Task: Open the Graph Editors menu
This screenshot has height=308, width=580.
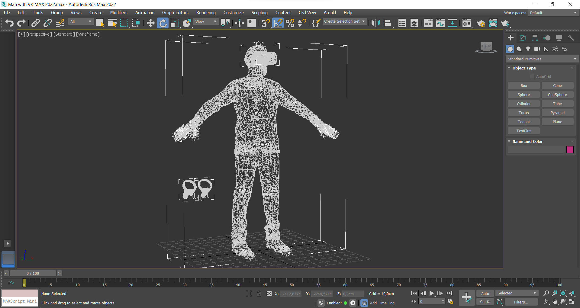Action: pyautogui.click(x=175, y=13)
